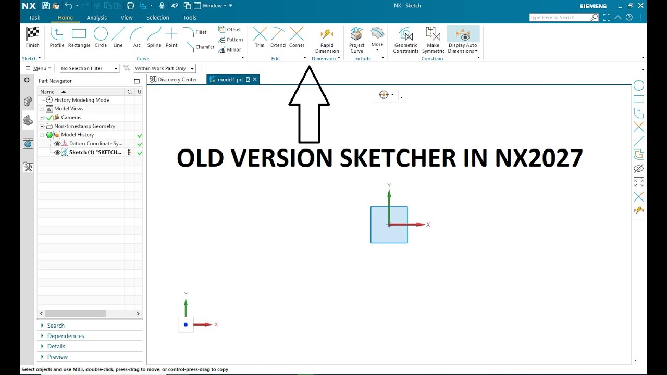Open the Within Work Part Only dropdown

(165, 68)
